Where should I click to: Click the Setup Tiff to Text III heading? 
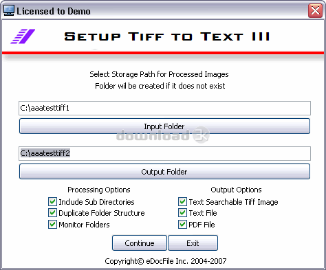coord(166,36)
